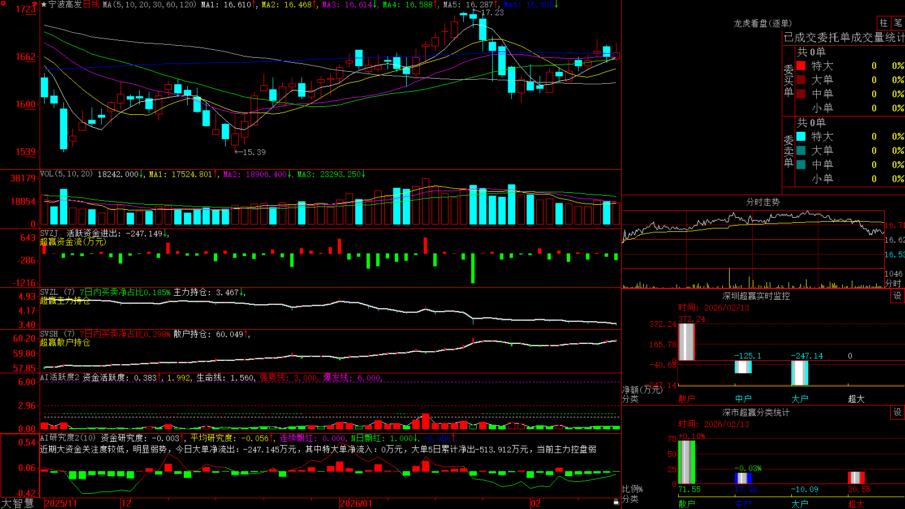The width and height of the screenshot is (905, 509).
Task: Click the 委卖单 section label
Action: click(x=788, y=152)
